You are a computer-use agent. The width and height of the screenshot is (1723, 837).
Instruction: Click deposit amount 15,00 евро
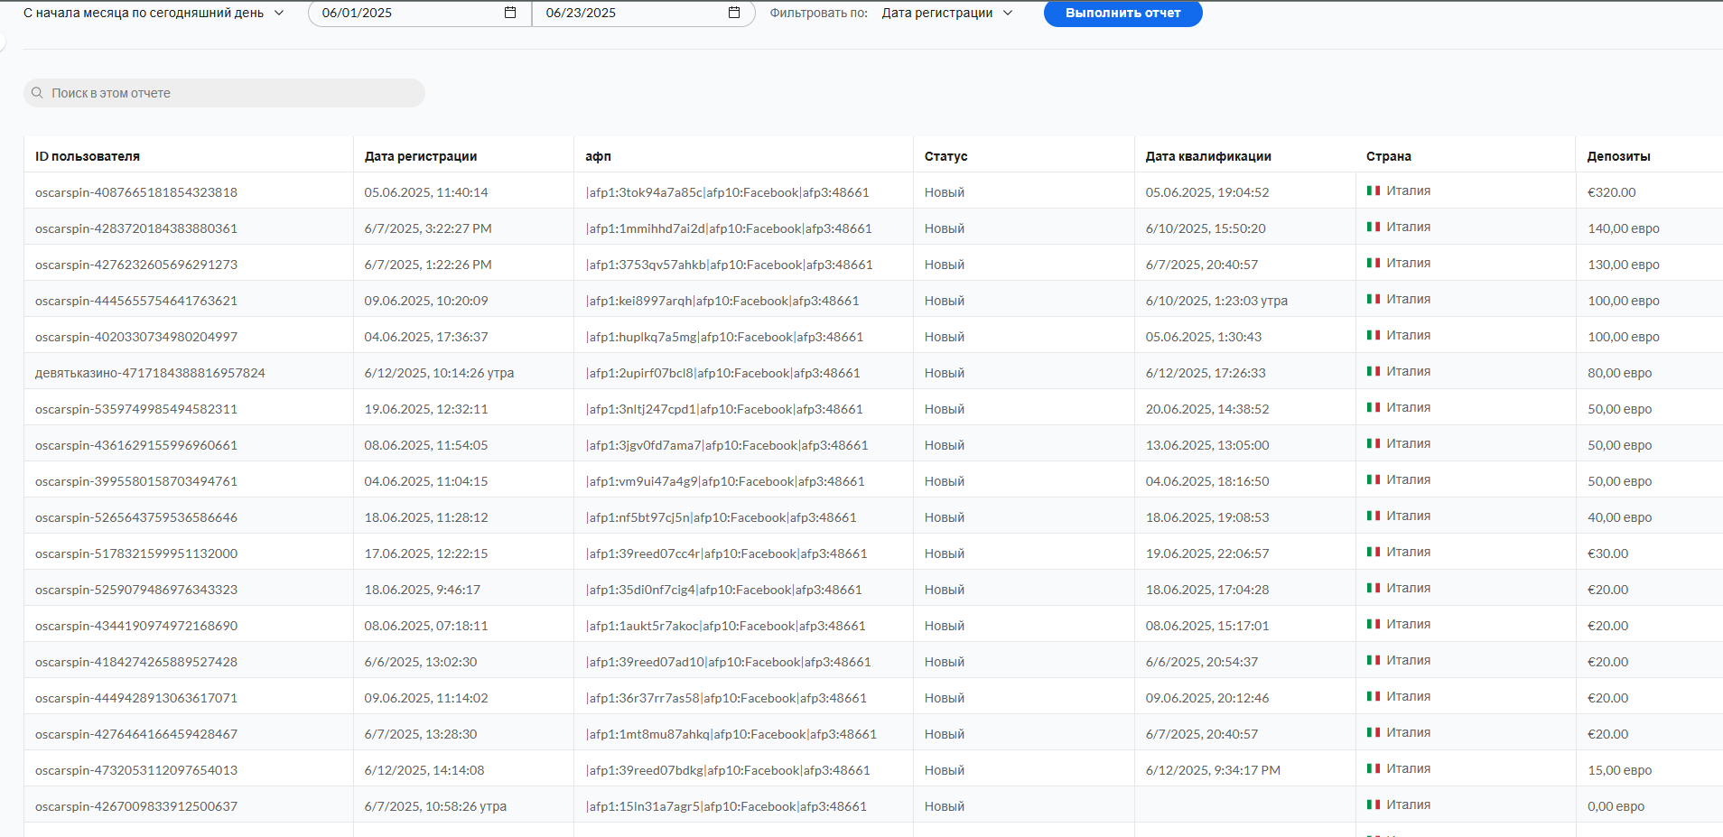pyautogui.click(x=1620, y=770)
